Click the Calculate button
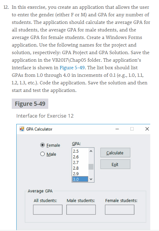Screen dimensions: 159x231 coord(115,153)
